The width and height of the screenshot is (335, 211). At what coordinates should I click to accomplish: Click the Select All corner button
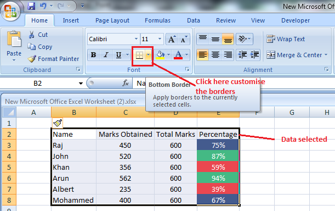pyautogui.click(x=9, y=112)
